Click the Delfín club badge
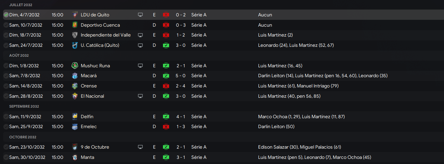Image resolution: width=444 pixels, height=164 pixels. point(75,117)
